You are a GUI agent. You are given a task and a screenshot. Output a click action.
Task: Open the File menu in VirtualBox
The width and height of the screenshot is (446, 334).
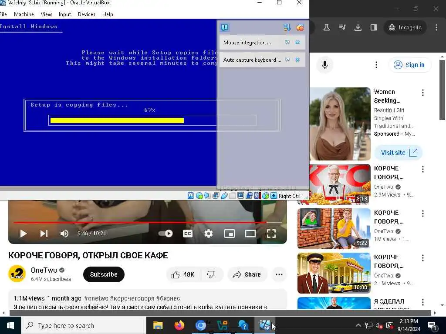point(3,14)
